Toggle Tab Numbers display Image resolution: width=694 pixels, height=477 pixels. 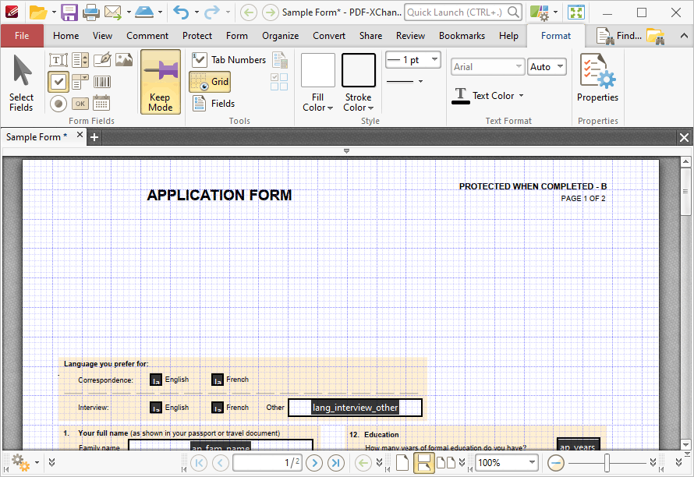pos(228,60)
